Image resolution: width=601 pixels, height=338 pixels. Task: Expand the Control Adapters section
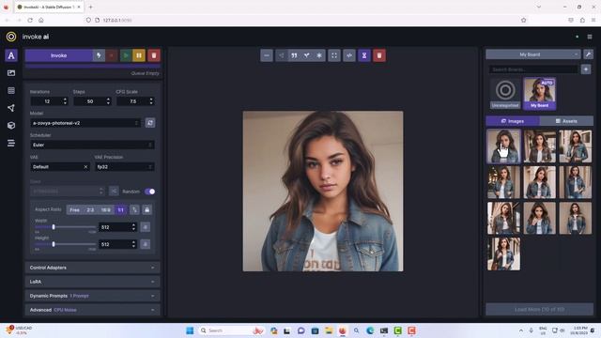[92, 268]
